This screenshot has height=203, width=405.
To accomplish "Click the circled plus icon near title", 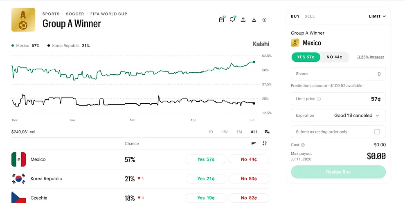I will pyautogui.click(x=265, y=20).
